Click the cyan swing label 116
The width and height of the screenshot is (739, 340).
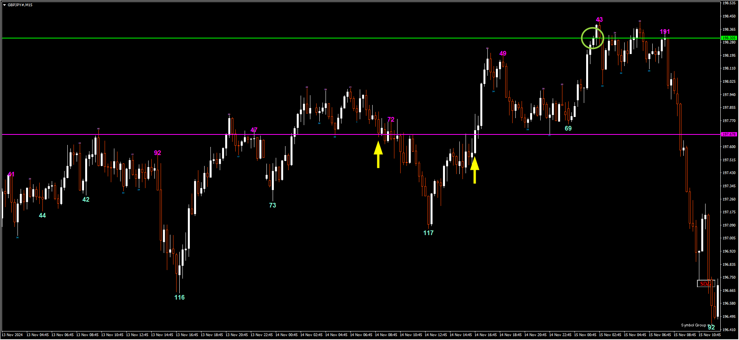click(x=179, y=297)
